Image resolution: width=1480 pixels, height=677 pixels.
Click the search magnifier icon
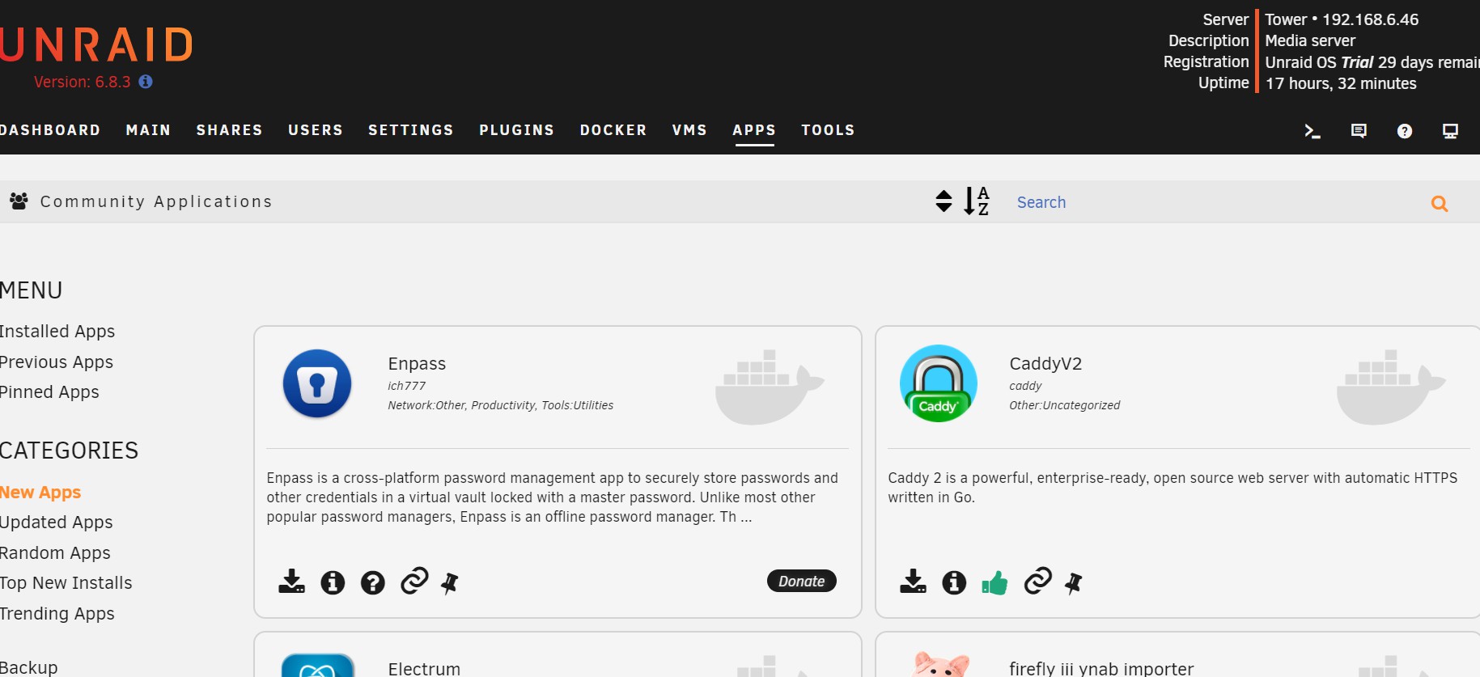pos(1440,204)
